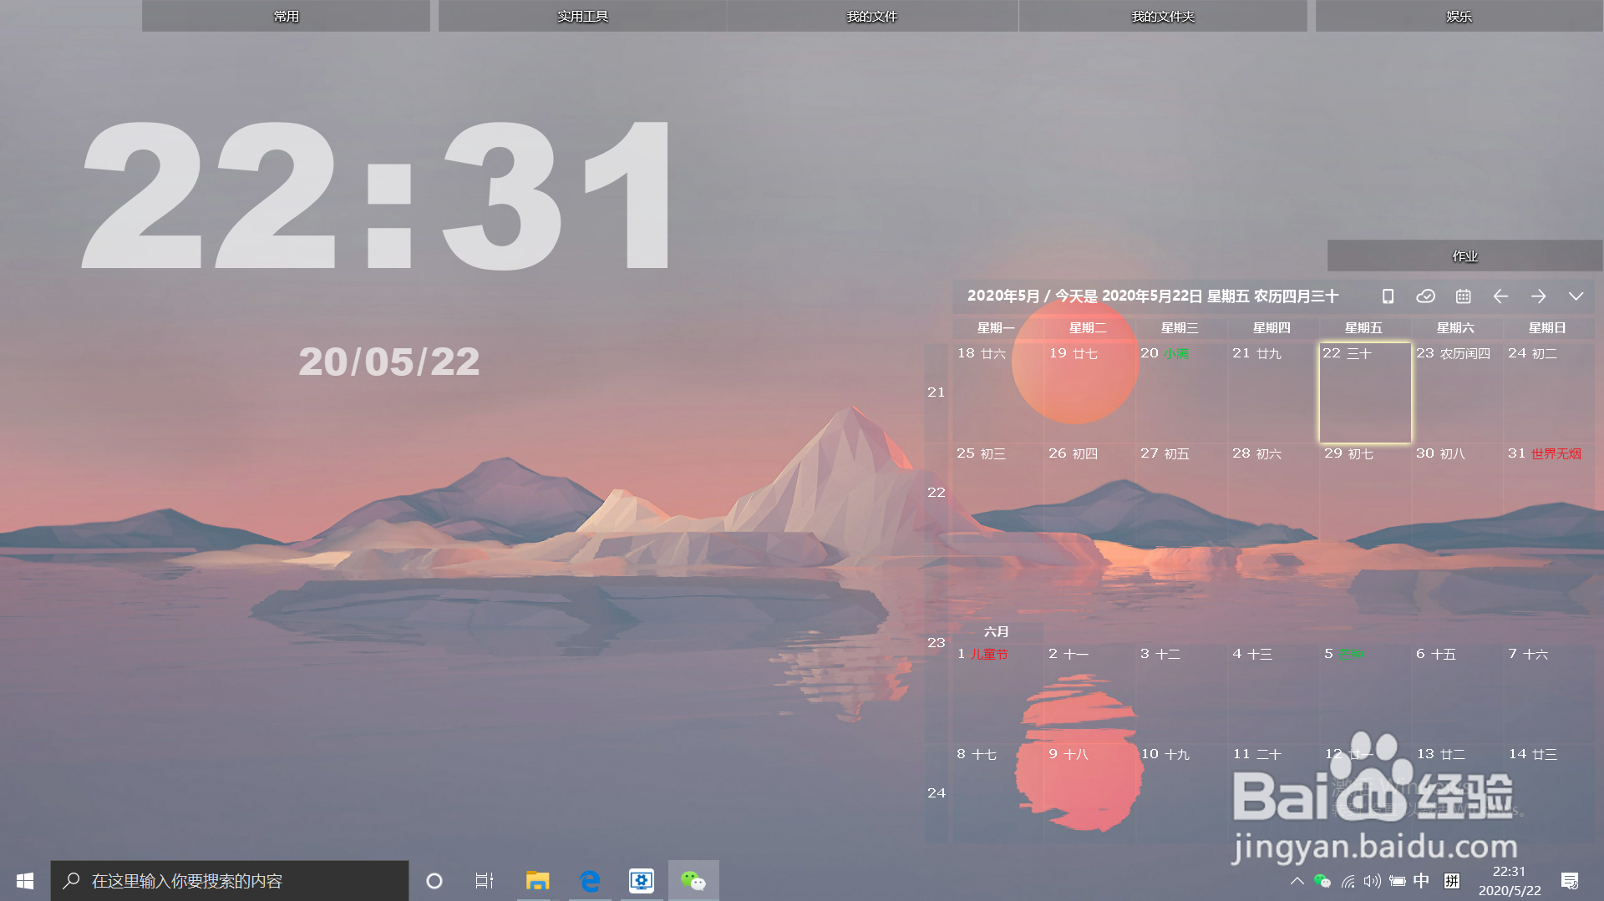Open Cortana circle icon on taskbar
The image size is (1604, 901).
[x=434, y=881]
